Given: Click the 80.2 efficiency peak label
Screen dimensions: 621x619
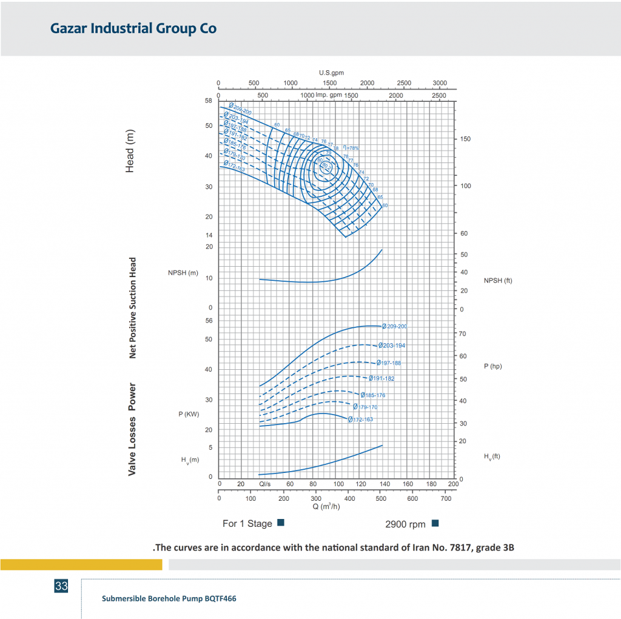Looking at the screenshot, I should [x=326, y=166].
